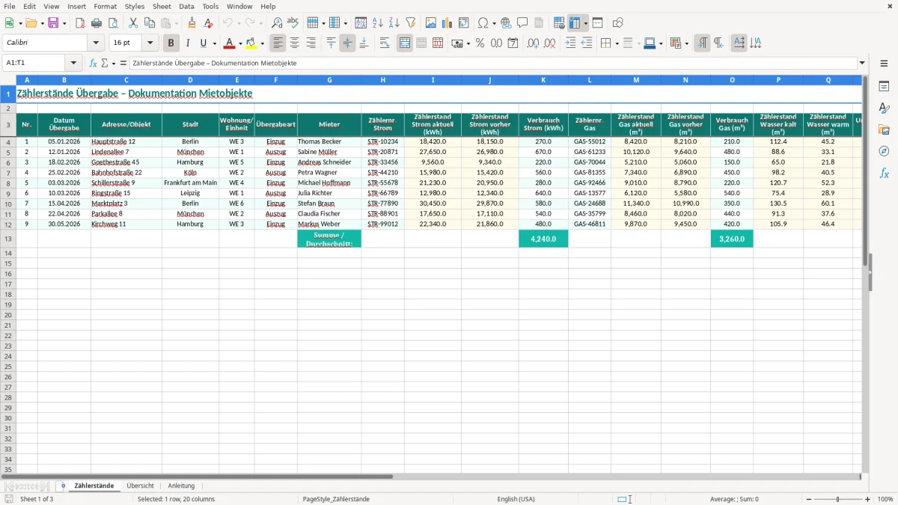The height and width of the screenshot is (505, 898).
Task: Expand the font size dropdown
Action: [150, 43]
